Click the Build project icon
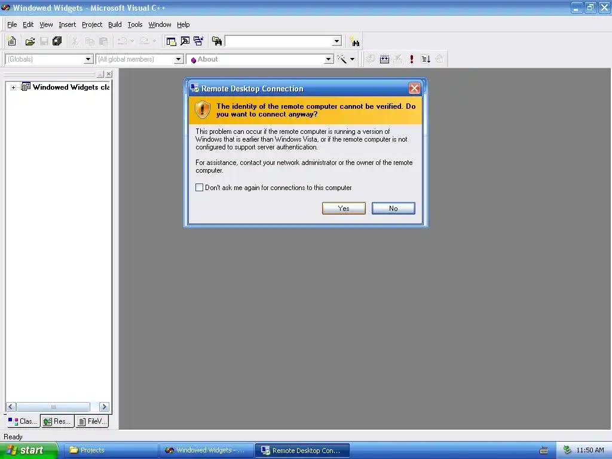612x459 pixels. point(384,59)
